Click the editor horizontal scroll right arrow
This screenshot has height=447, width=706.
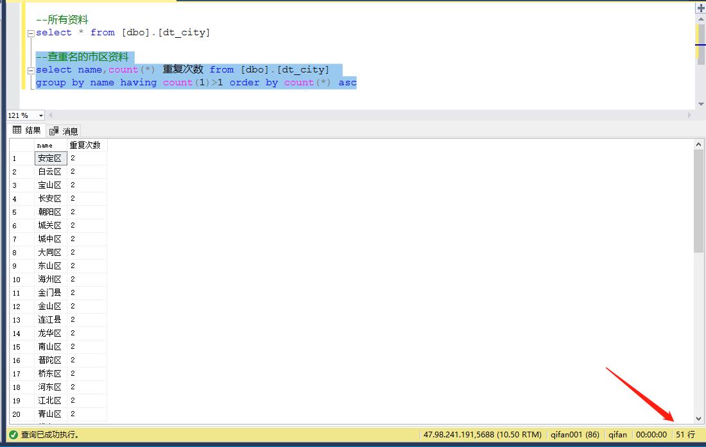click(690, 115)
